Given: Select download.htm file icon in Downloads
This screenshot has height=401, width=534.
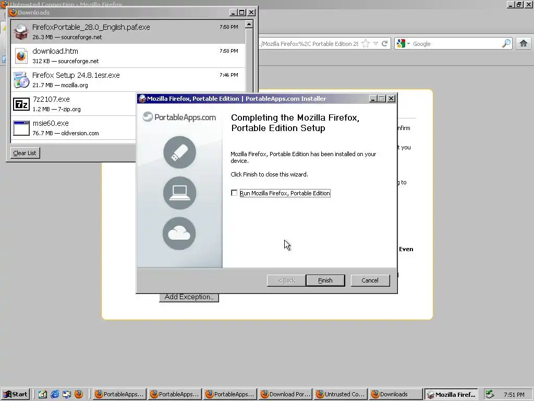Looking at the screenshot, I should click(x=21, y=55).
